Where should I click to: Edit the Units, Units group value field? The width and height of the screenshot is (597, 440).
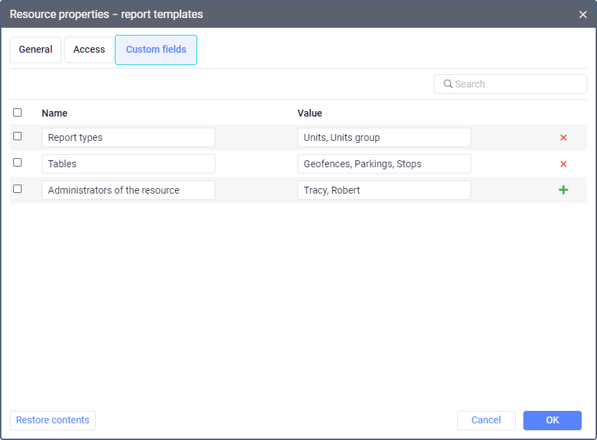click(x=384, y=137)
